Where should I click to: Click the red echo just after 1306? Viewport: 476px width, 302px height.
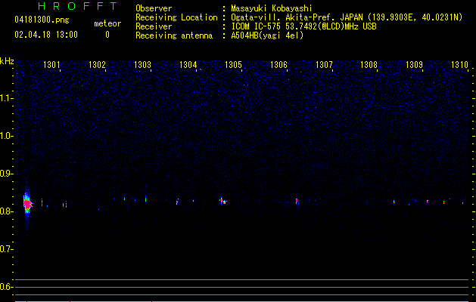297,201
